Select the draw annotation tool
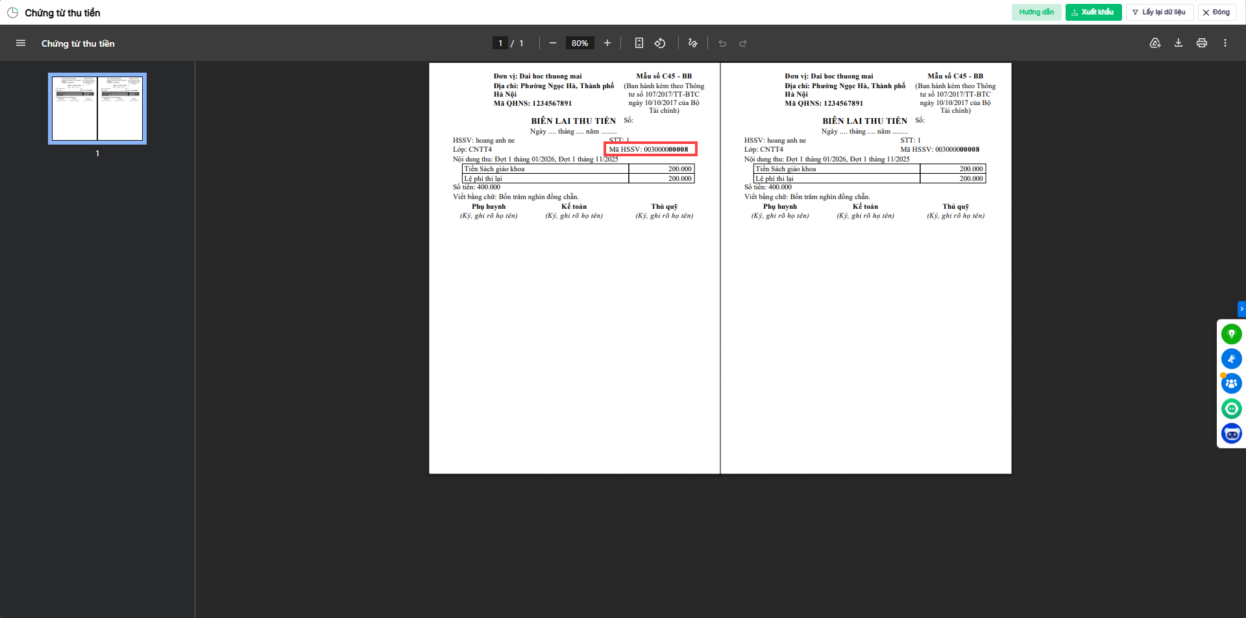This screenshot has width=1246, height=618. coord(692,43)
